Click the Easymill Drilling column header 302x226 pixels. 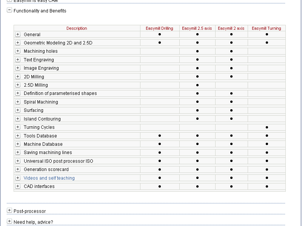tap(159, 28)
